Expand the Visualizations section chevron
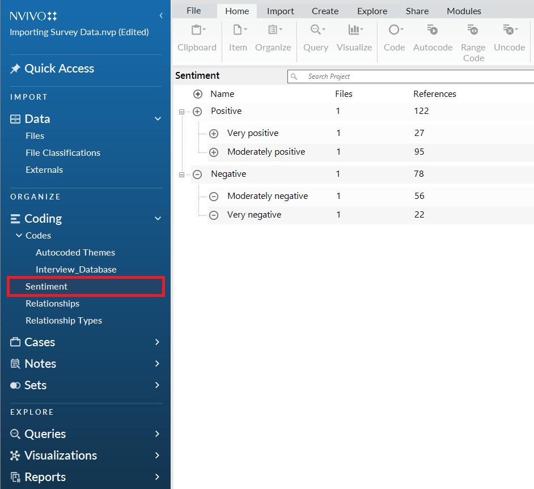The height and width of the screenshot is (489, 534). [x=157, y=456]
